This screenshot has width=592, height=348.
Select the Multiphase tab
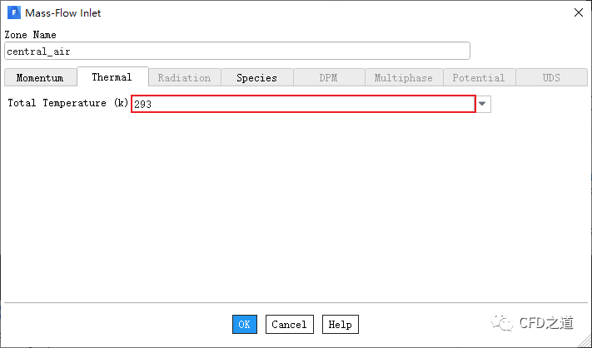click(x=403, y=77)
